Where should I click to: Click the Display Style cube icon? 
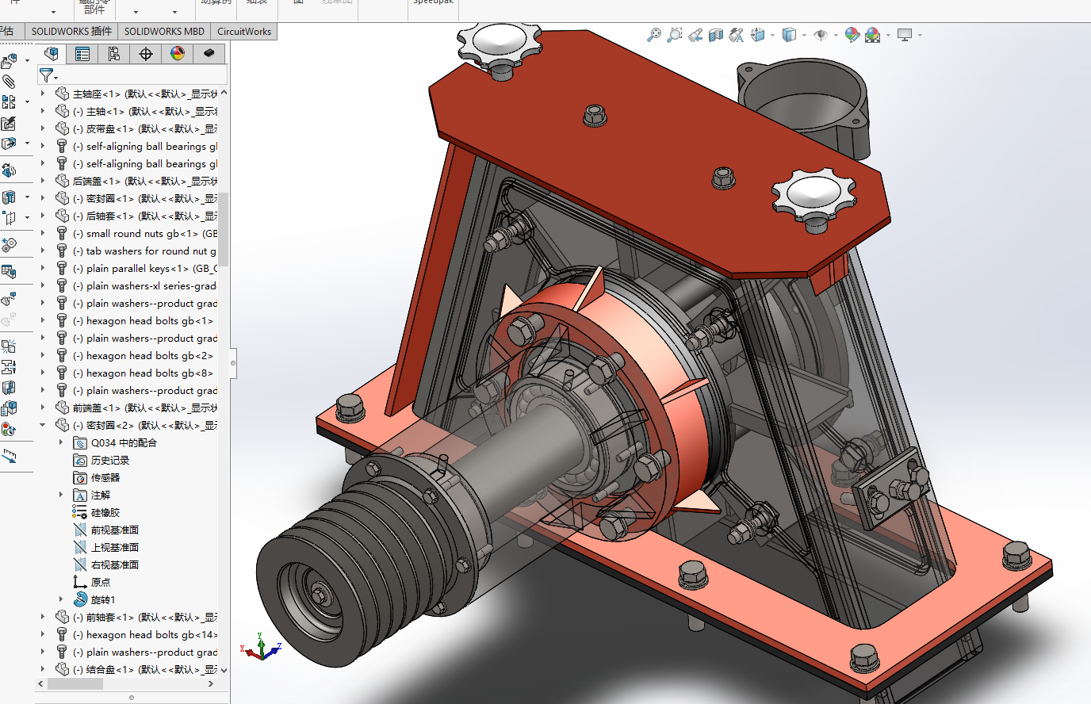pos(788,35)
